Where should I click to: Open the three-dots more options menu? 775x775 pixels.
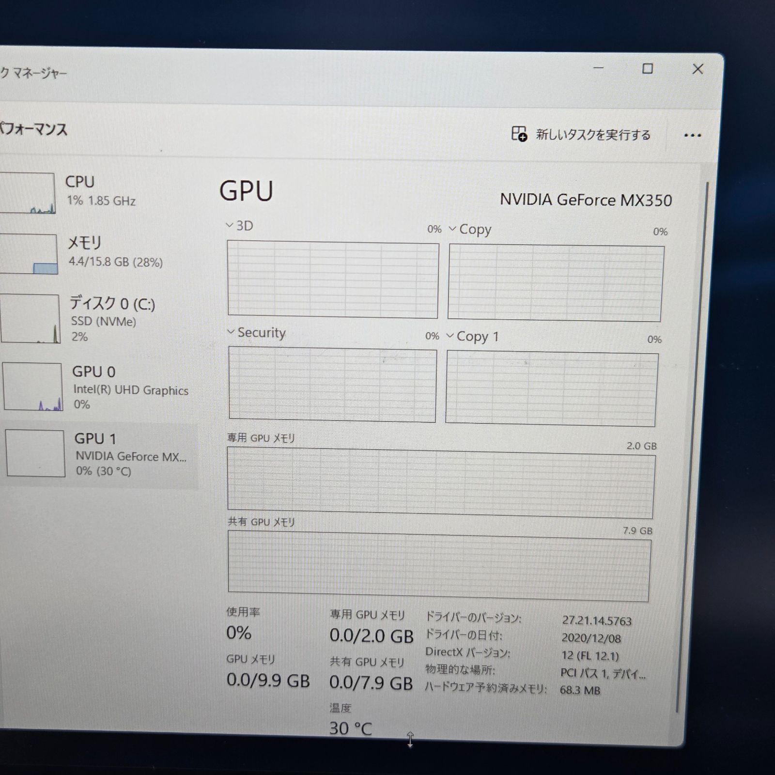tap(693, 136)
